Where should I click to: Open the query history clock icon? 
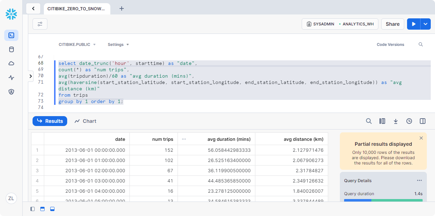pyautogui.click(x=409, y=121)
